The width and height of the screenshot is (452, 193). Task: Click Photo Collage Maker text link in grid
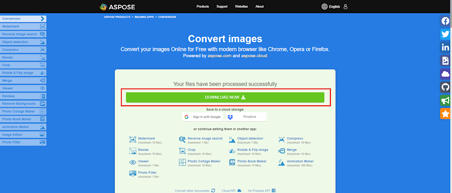[204, 161]
